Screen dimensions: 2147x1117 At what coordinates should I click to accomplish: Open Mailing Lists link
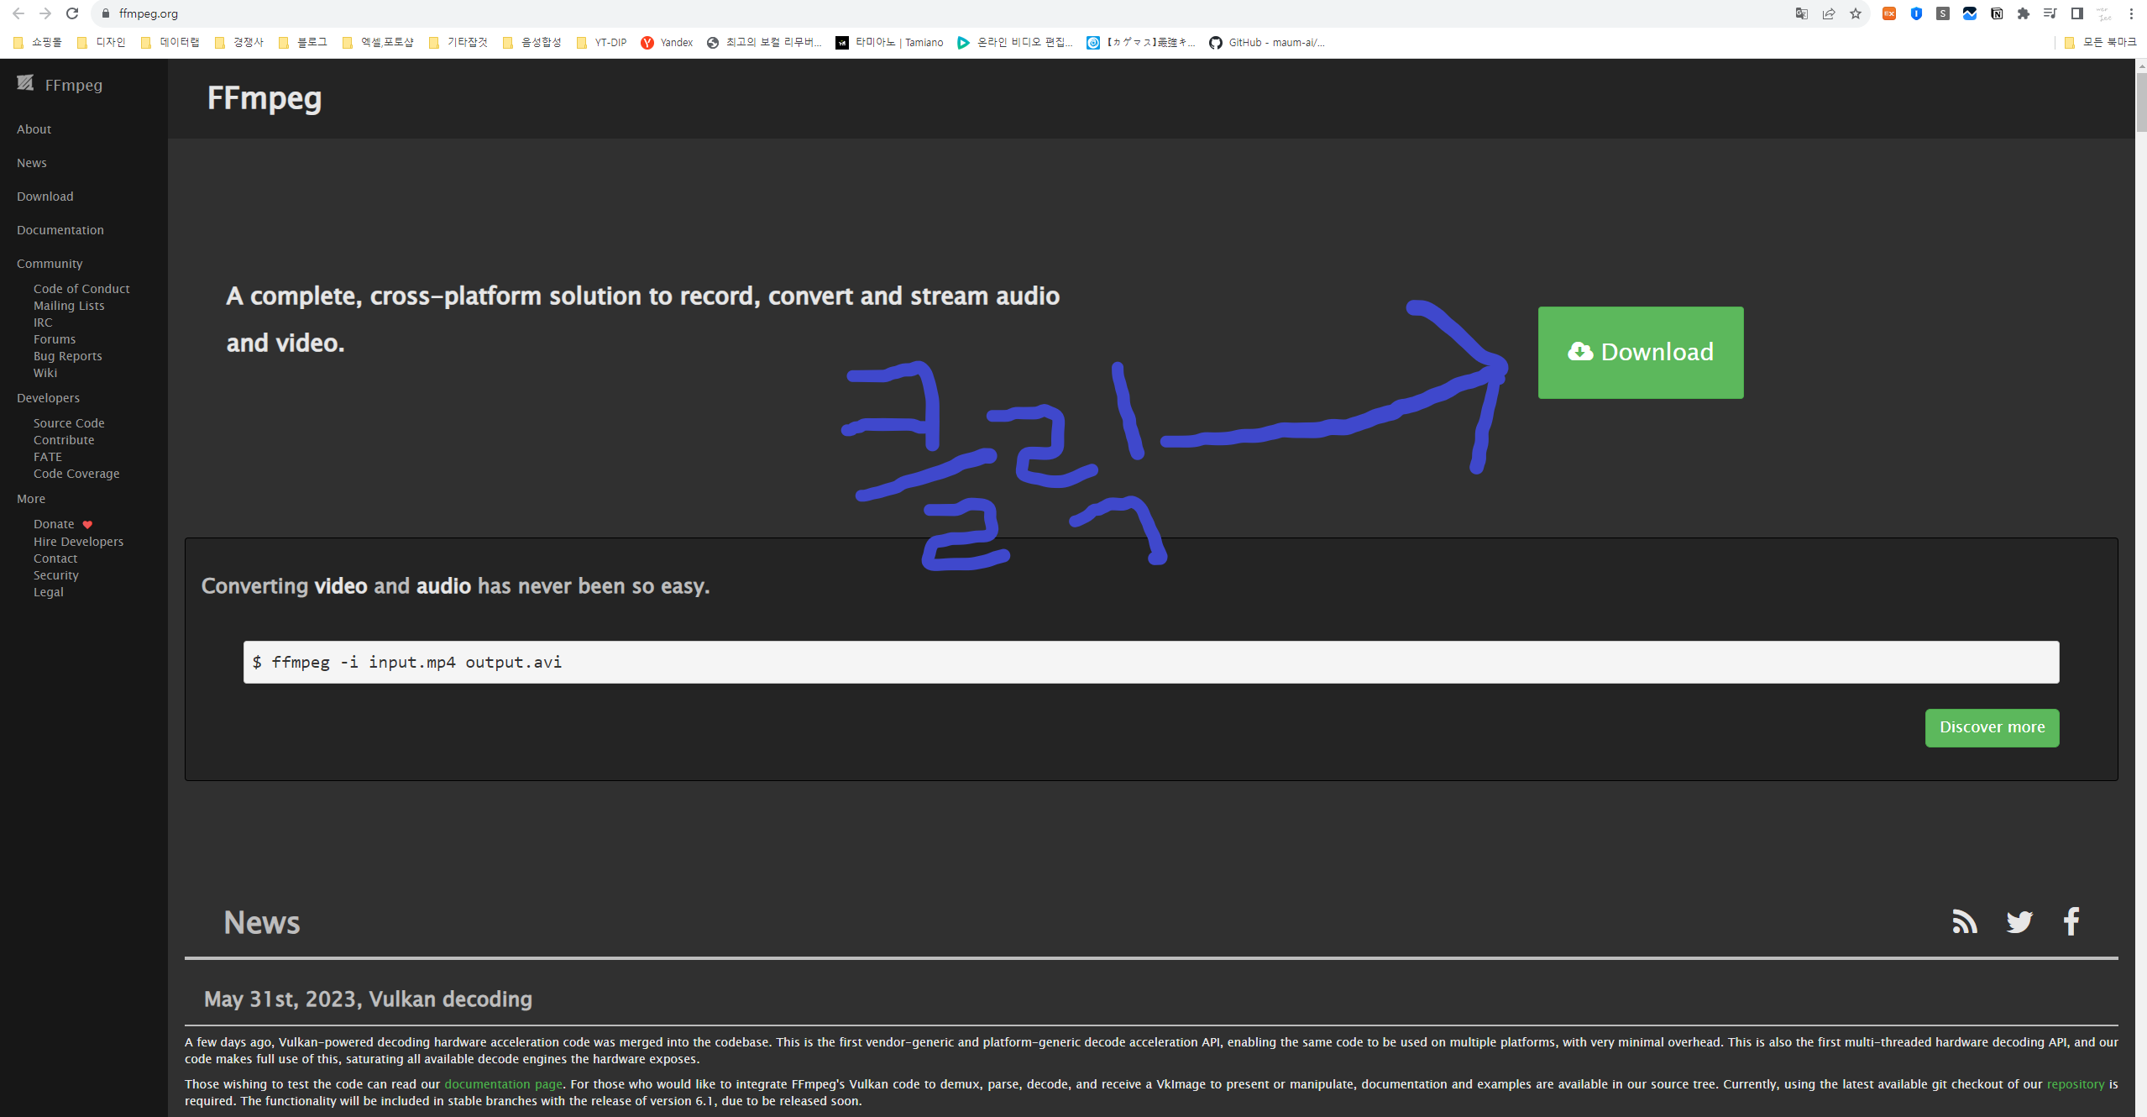[69, 306]
